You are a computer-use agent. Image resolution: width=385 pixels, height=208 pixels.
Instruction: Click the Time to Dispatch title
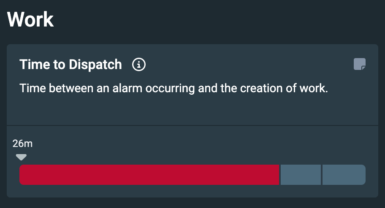click(x=70, y=65)
